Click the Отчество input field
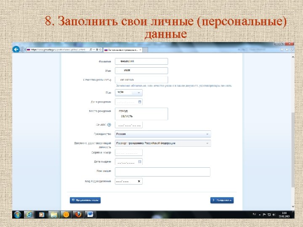Image resolution: width=303 pixels, height=227 pixels. tap(141, 80)
